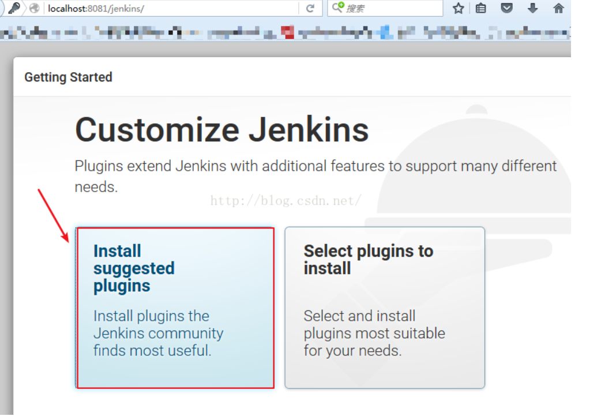This screenshot has height=420, width=616.
Task: Click the localhost:8081/jenkins/ address field
Action: pos(171,8)
